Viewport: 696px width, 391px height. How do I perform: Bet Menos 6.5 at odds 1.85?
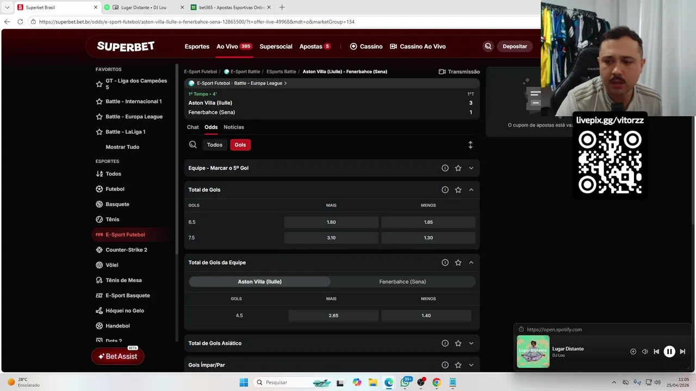click(x=428, y=222)
